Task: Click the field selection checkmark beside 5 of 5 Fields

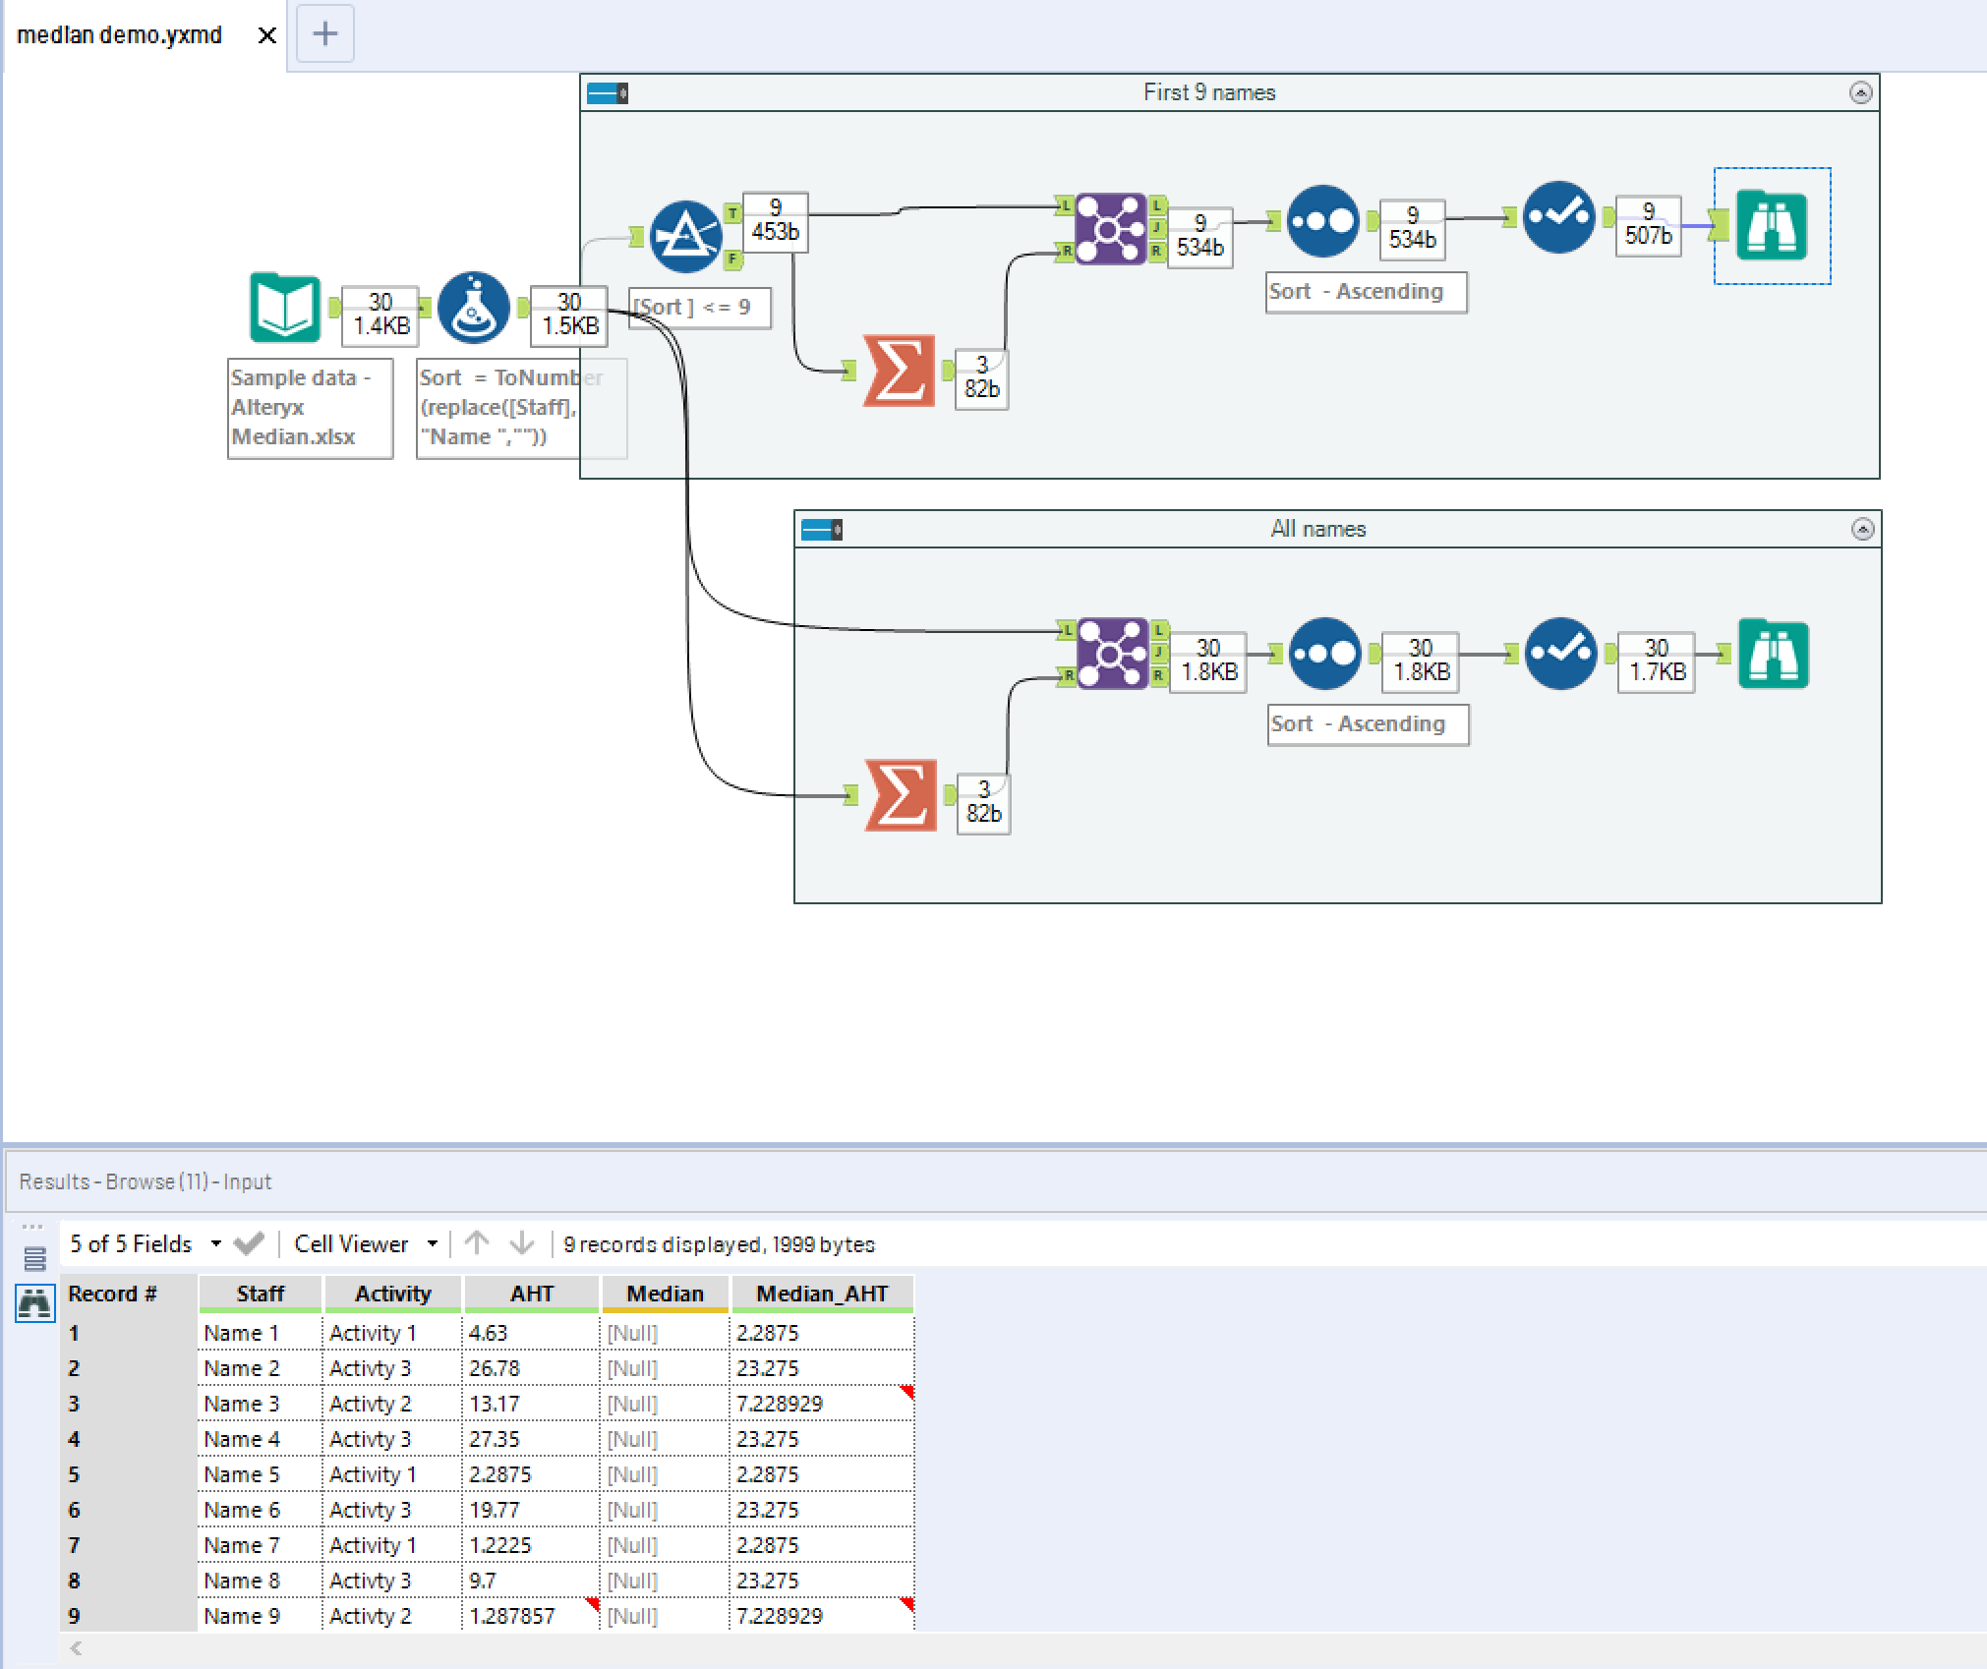Action: tap(249, 1242)
